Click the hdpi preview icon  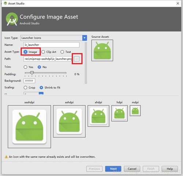[x=119, y=113]
